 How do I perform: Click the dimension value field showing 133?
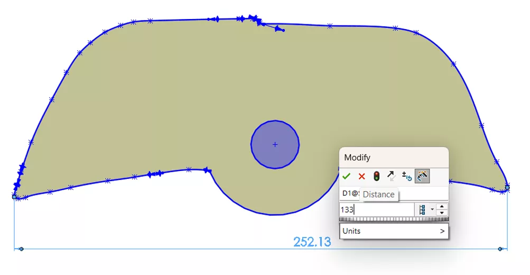pos(377,210)
